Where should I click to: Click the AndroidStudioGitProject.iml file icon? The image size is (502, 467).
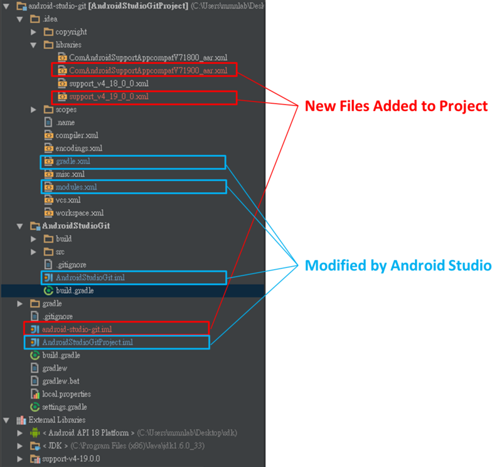tap(35, 342)
